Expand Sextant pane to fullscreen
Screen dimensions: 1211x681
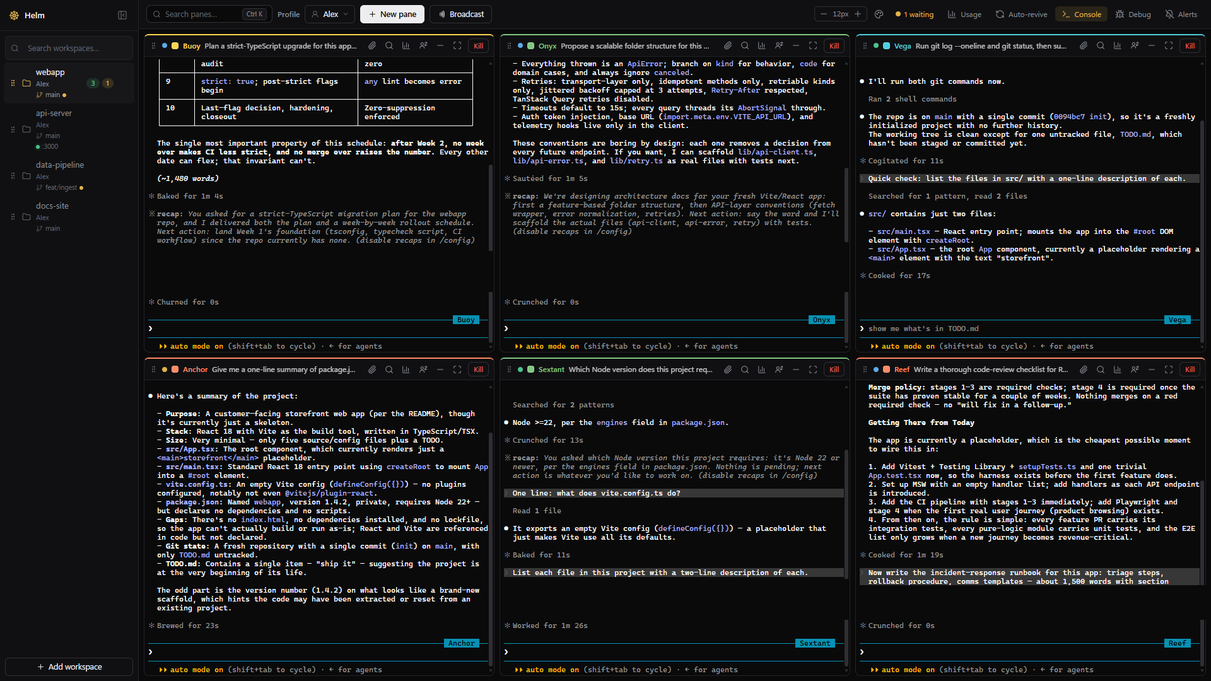(813, 370)
